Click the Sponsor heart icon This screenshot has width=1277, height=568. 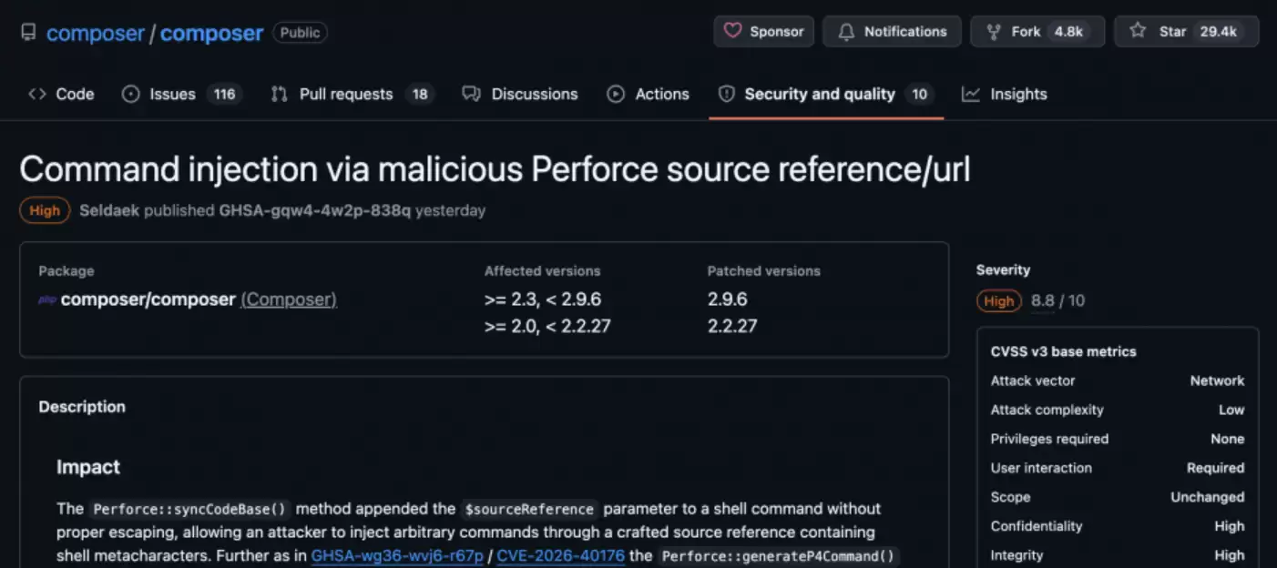pos(732,31)
